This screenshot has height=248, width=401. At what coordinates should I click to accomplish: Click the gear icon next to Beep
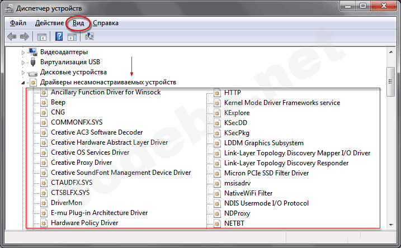coord(44,102)
